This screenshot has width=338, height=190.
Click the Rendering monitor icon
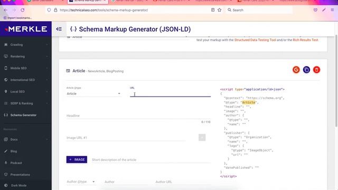coord(6,56)
